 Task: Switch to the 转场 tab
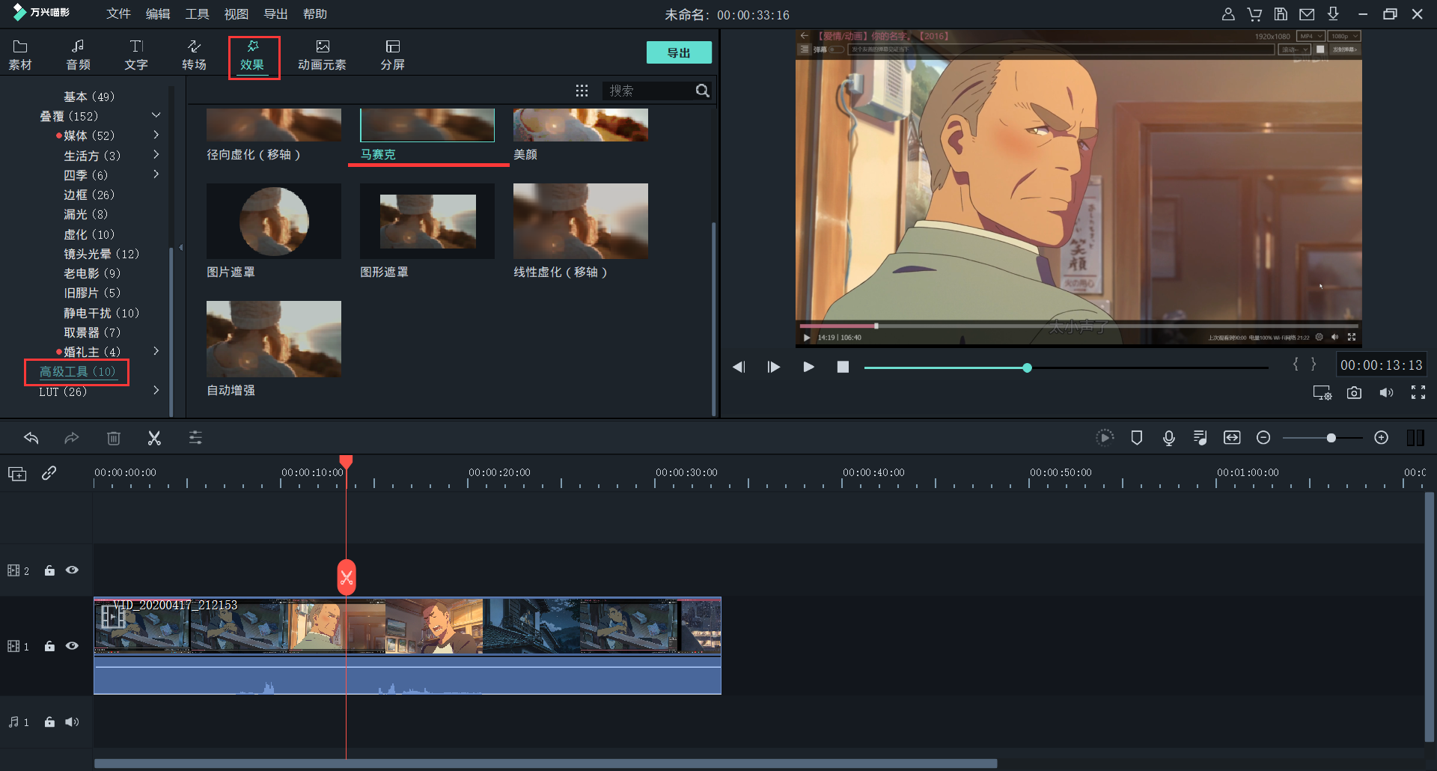pyautogui.click(x=194, y=55)
